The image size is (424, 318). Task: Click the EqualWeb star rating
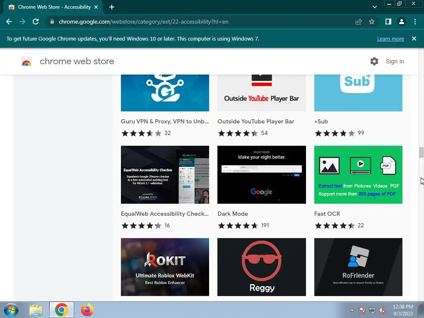(142, 225)
